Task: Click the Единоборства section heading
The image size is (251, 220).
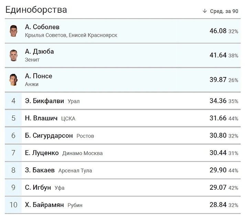Action: tap(36, 10)
